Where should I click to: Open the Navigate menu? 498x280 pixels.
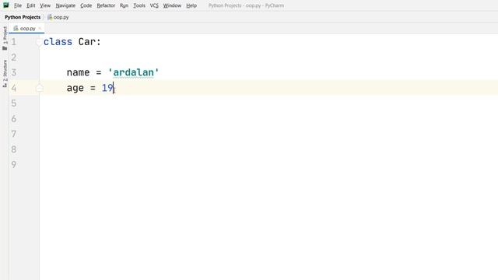click(x=65, y=5)
